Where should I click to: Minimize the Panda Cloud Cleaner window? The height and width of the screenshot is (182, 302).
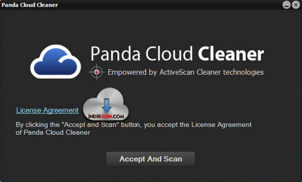286,5
